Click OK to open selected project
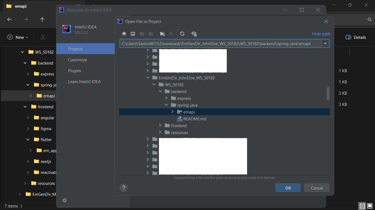Image resolution: width=375 pixels, height=210 pixels. point(288,188)
